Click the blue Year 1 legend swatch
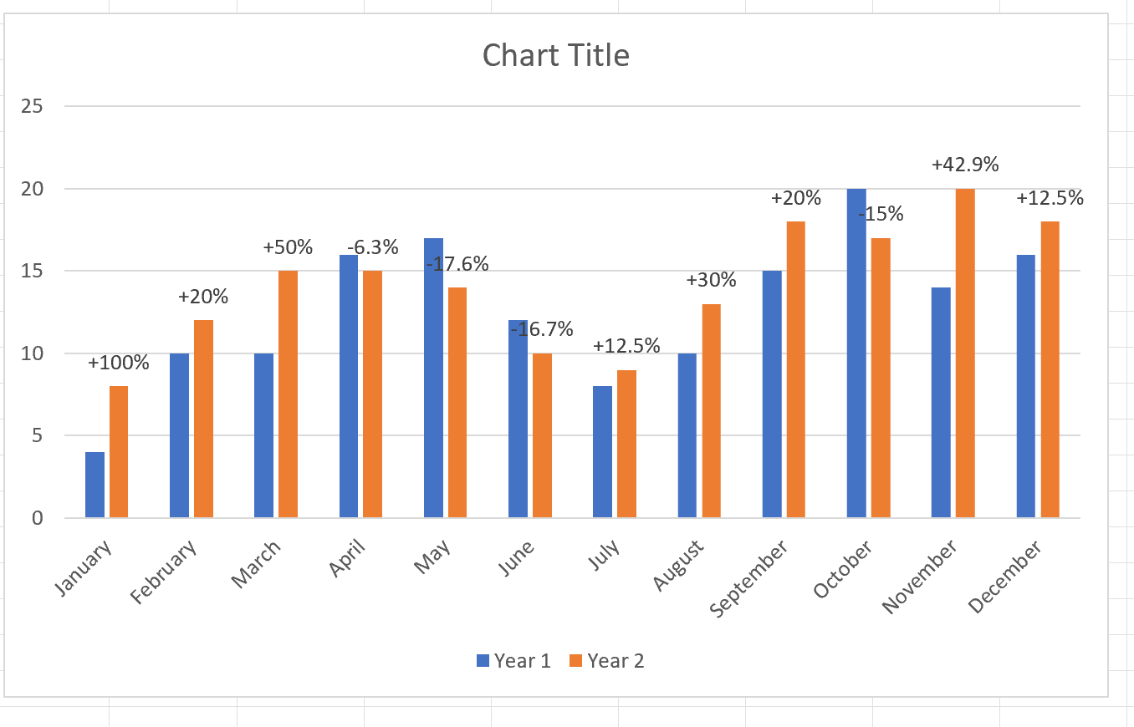Screen dimensions: 1134x727 (483, 661)
